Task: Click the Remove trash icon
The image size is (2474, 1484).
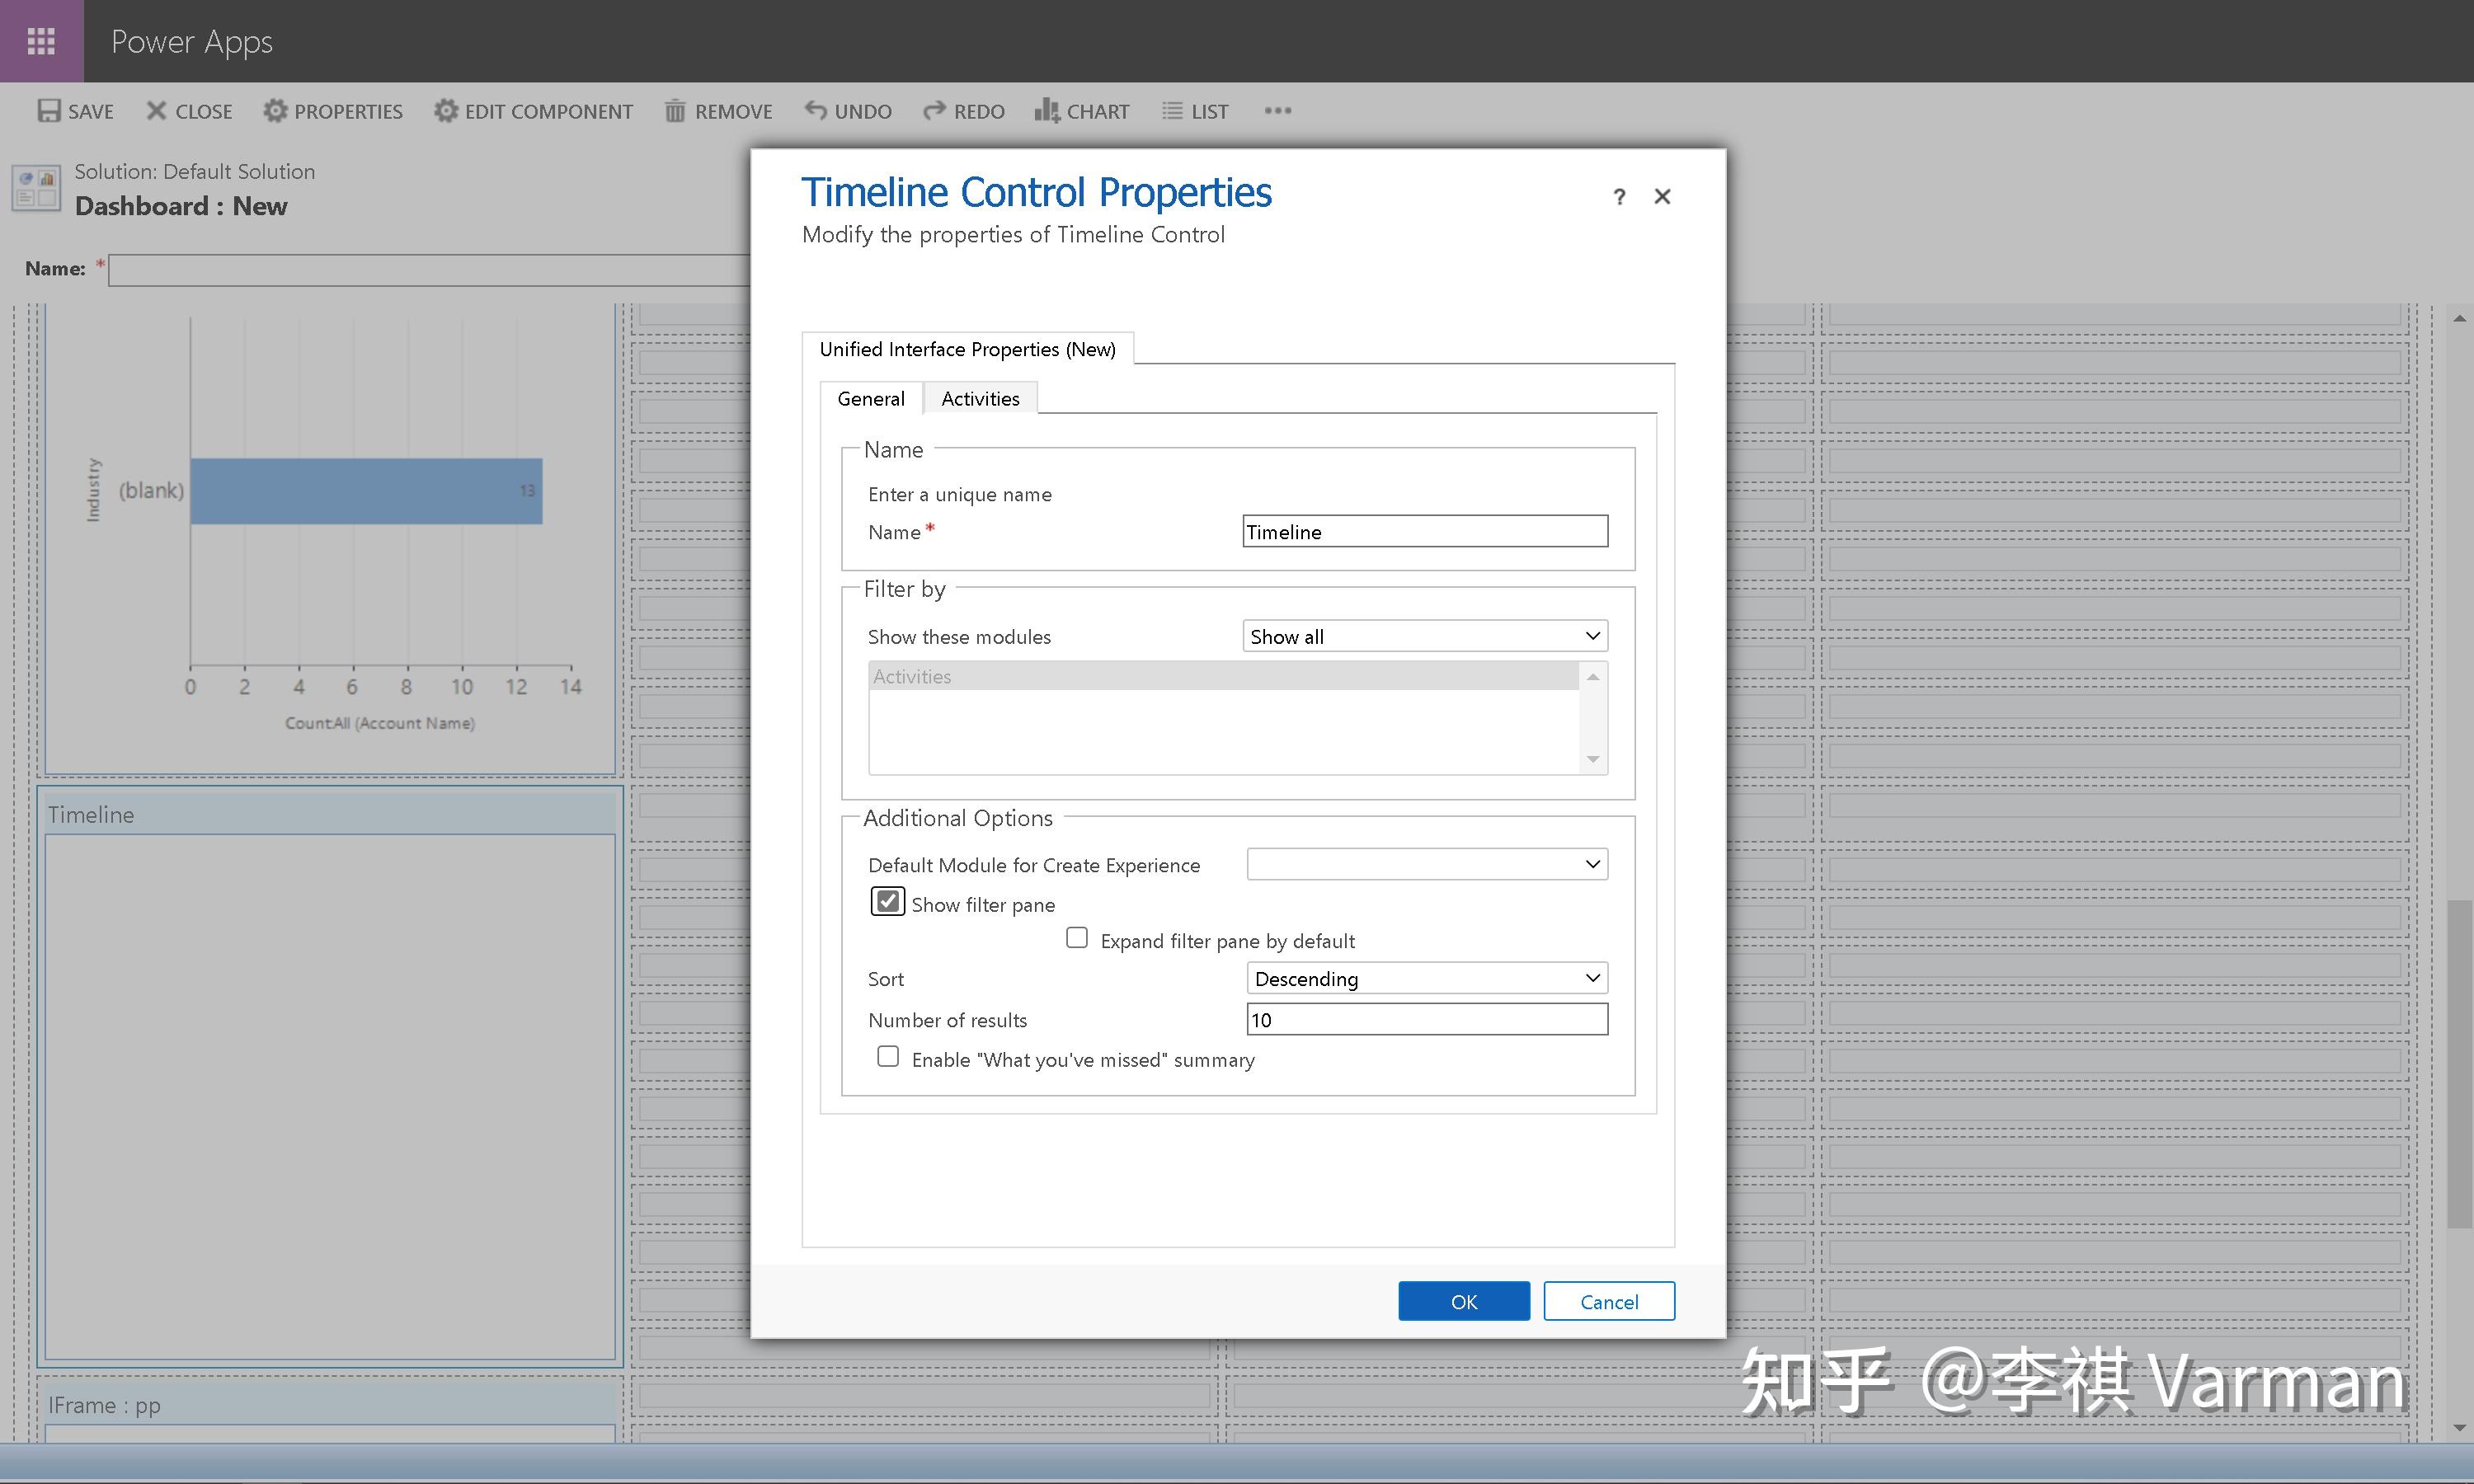Action: pyautogui.click(x=675, y=111)
